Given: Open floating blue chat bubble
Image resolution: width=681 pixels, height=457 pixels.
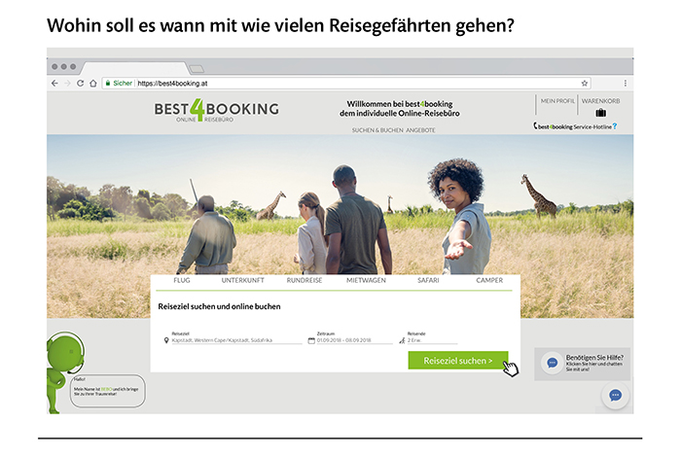Looking at the screenshot, I should click(x=615, y=395).
